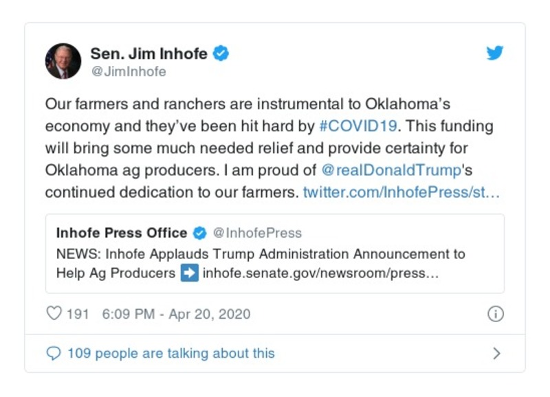Open the twitter.com/InhofePress link
This screenshot has height=397, width=550.
click(401, 192)
